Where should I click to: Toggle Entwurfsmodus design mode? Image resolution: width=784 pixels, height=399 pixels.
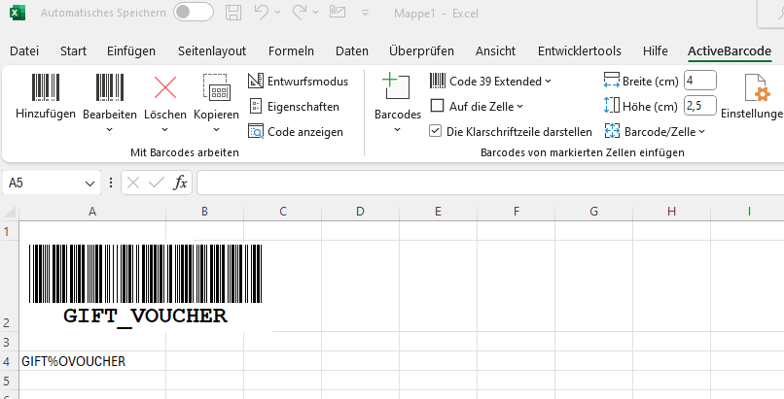pos(298,81)
